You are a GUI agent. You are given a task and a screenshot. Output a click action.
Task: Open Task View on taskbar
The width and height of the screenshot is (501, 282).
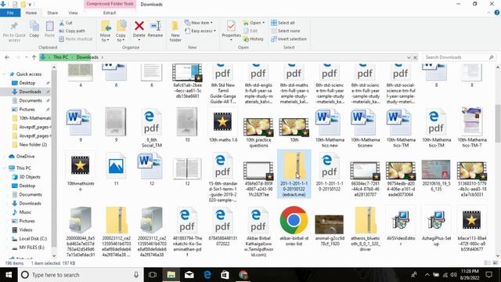coord(153,275)
